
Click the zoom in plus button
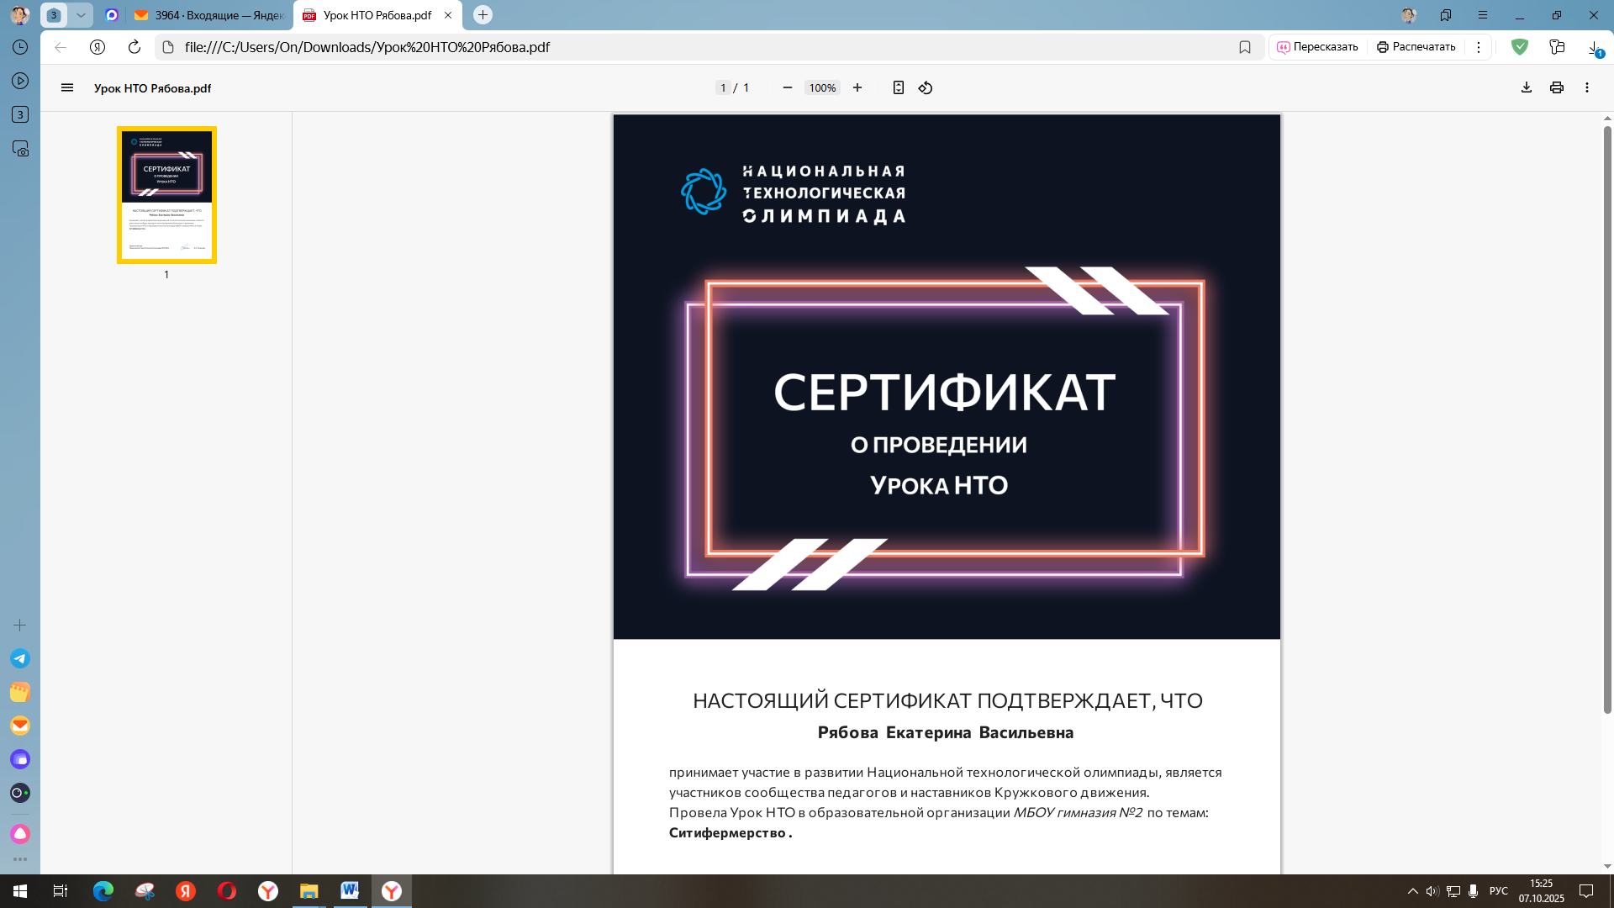(857, 87)
